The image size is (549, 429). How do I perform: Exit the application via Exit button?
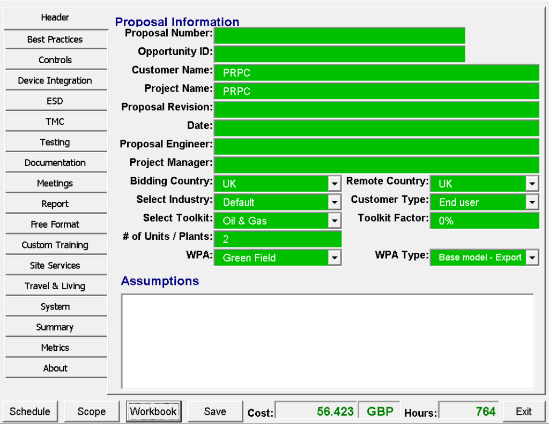click(524, 411)
